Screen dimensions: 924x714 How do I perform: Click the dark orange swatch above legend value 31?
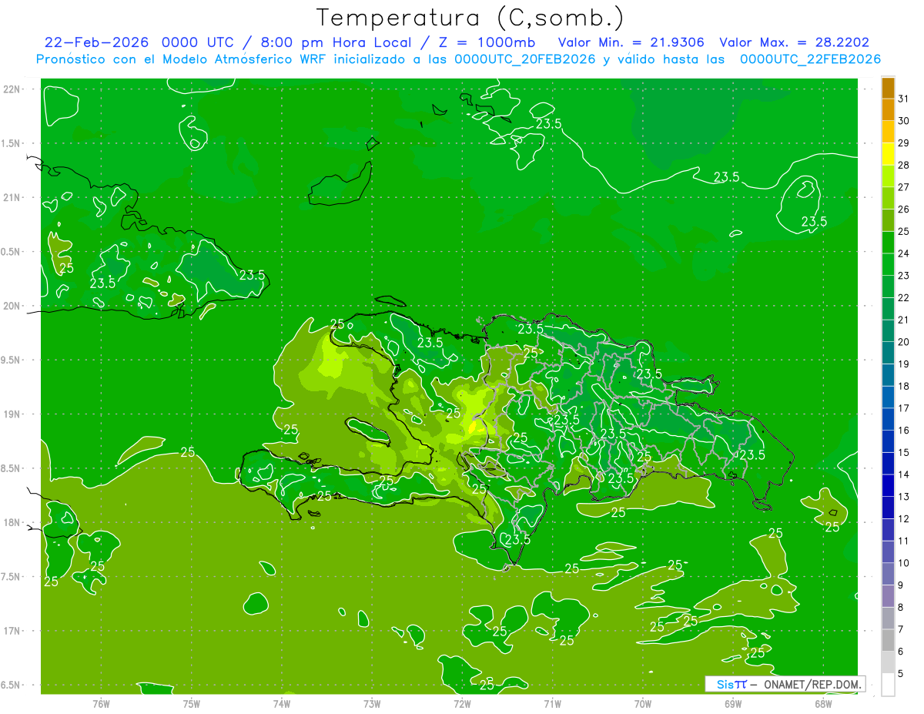click(888, 89)
